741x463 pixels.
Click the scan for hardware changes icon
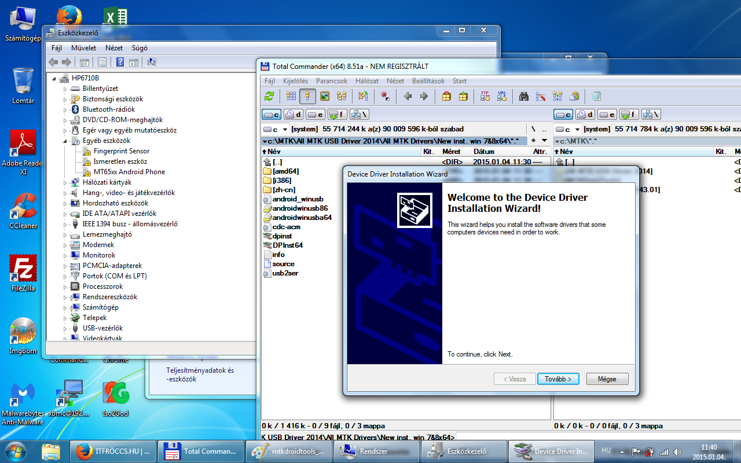[x=152, y=62]
